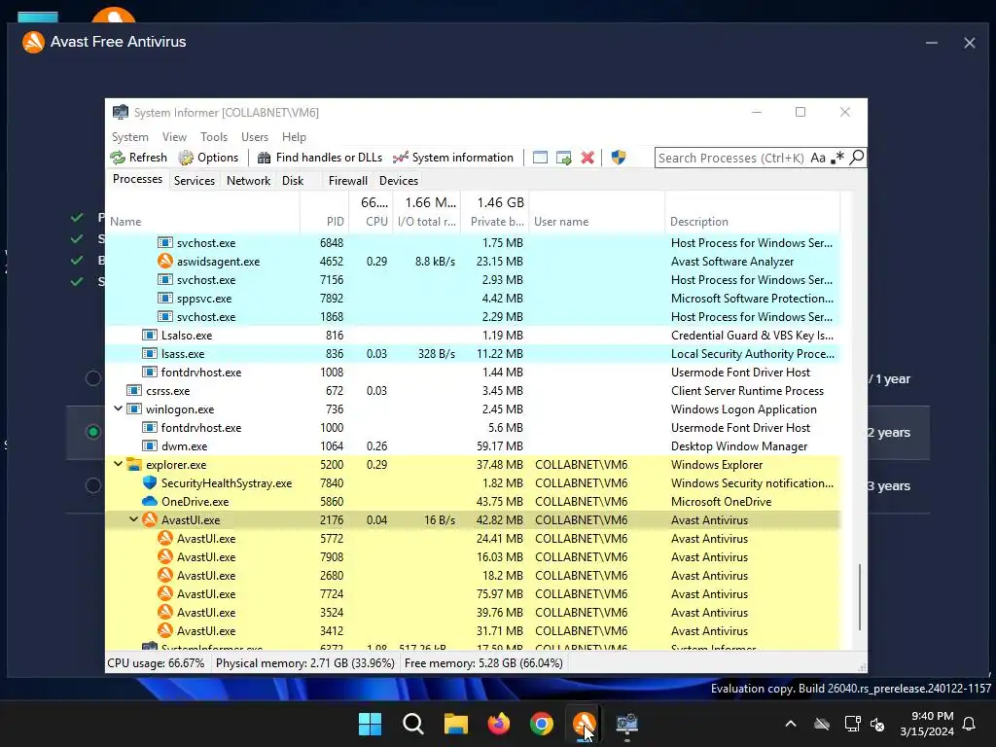Sort by the Name column header
Viewport: 996px width, 747px height.
click(x=202, y=222)
